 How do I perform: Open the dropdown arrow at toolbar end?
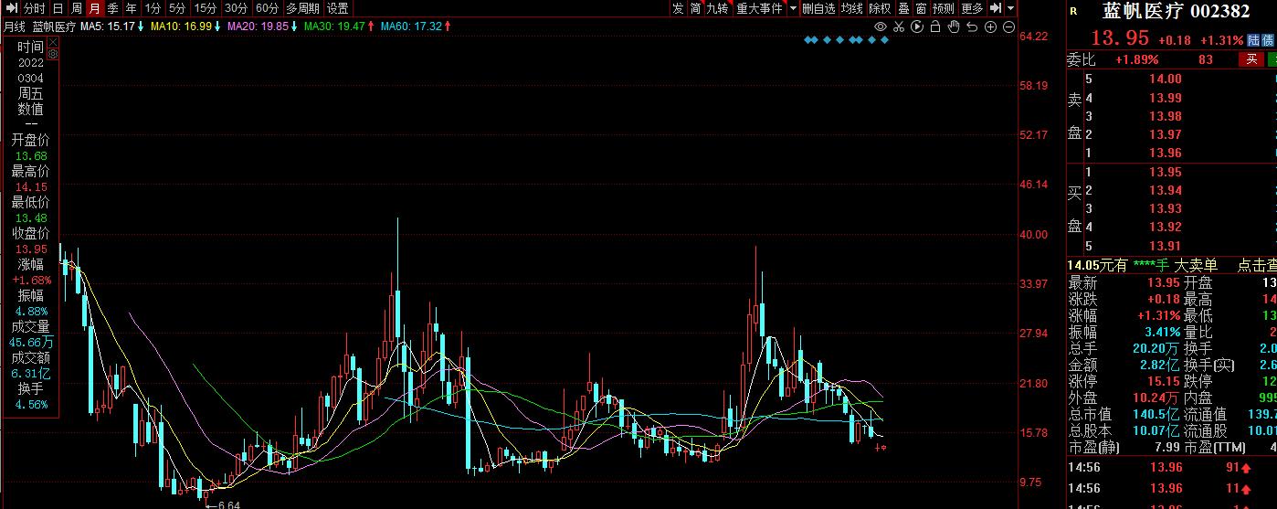[x=1010, y=8]
